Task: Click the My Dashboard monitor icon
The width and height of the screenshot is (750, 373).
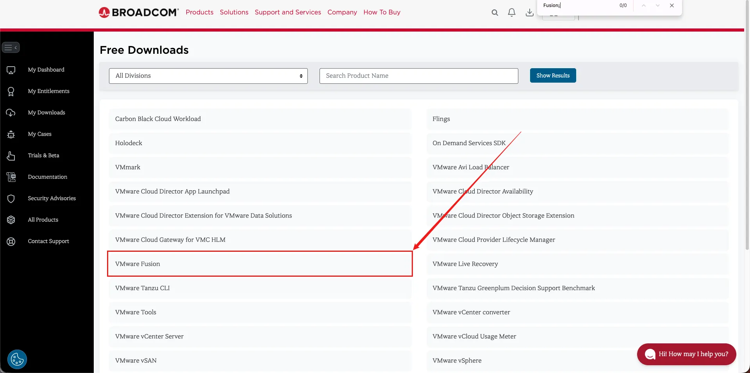Action: (11, 70)
